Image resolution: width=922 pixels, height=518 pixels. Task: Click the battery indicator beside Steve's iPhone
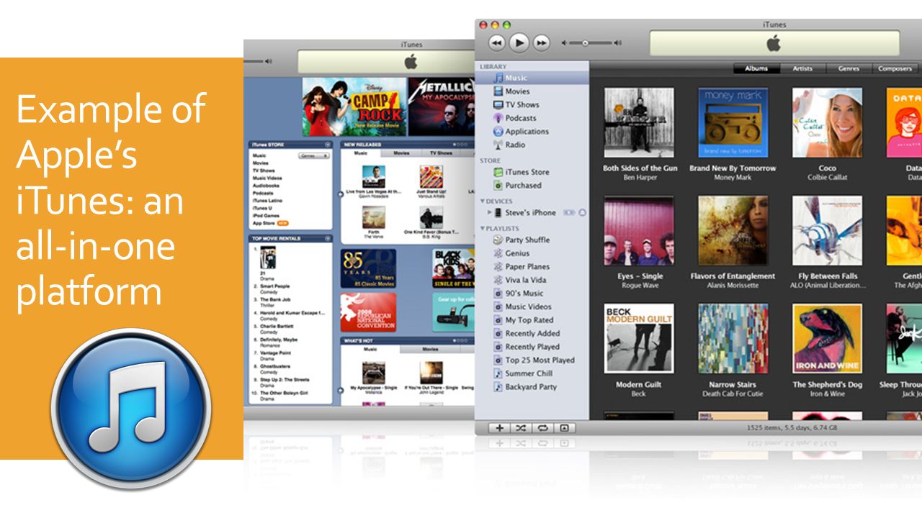tap(569, 213)
